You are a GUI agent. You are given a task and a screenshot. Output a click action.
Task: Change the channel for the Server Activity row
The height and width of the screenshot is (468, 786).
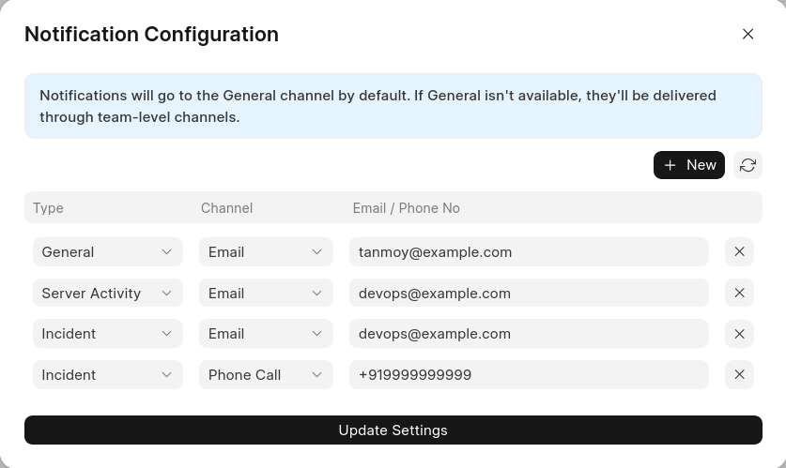pyautogui.click(x=266, y=293)
